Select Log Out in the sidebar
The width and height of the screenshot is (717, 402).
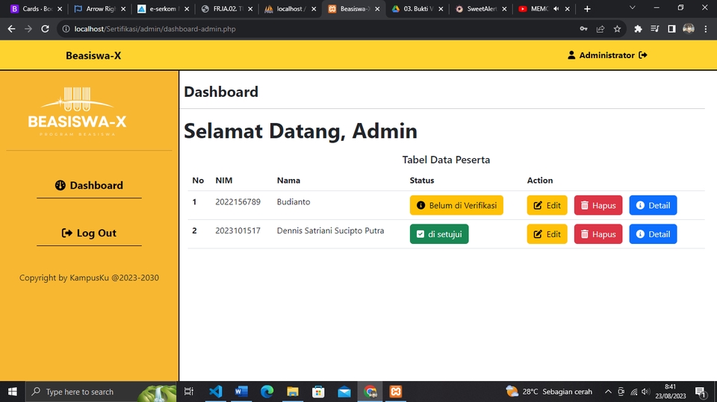point(89,233)
